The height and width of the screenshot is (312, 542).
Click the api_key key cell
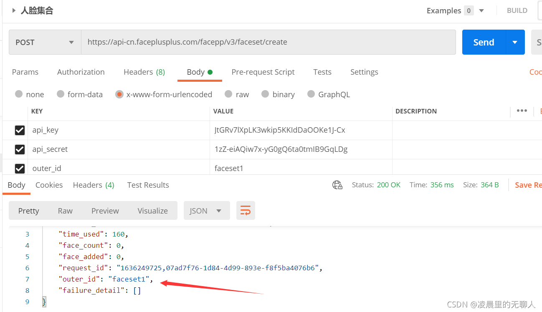pyautogui.click(x=119, y=130)
